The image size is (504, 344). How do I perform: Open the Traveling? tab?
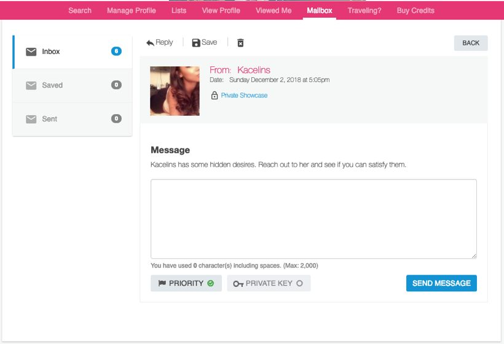coord(364,10)
